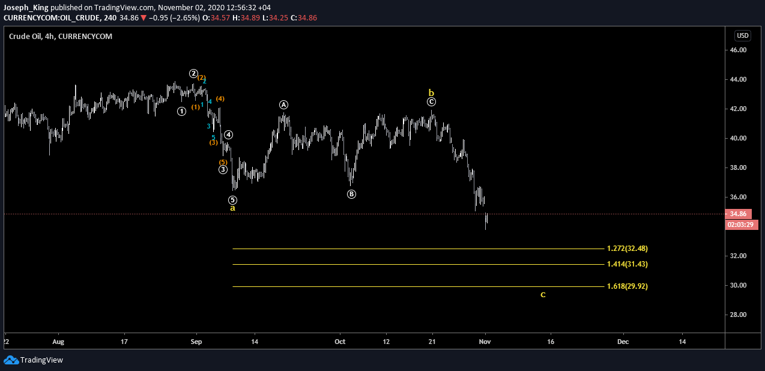Click the red 34.86 current price tag on axis
Viewport: 765px width, 371px height.
(x=738, y=214)
